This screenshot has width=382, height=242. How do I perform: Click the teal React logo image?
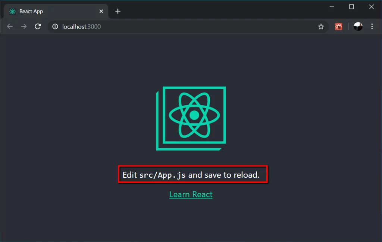[x=191, y=119]
